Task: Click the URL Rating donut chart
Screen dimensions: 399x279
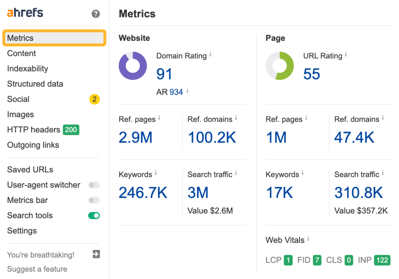Action: 279,66
